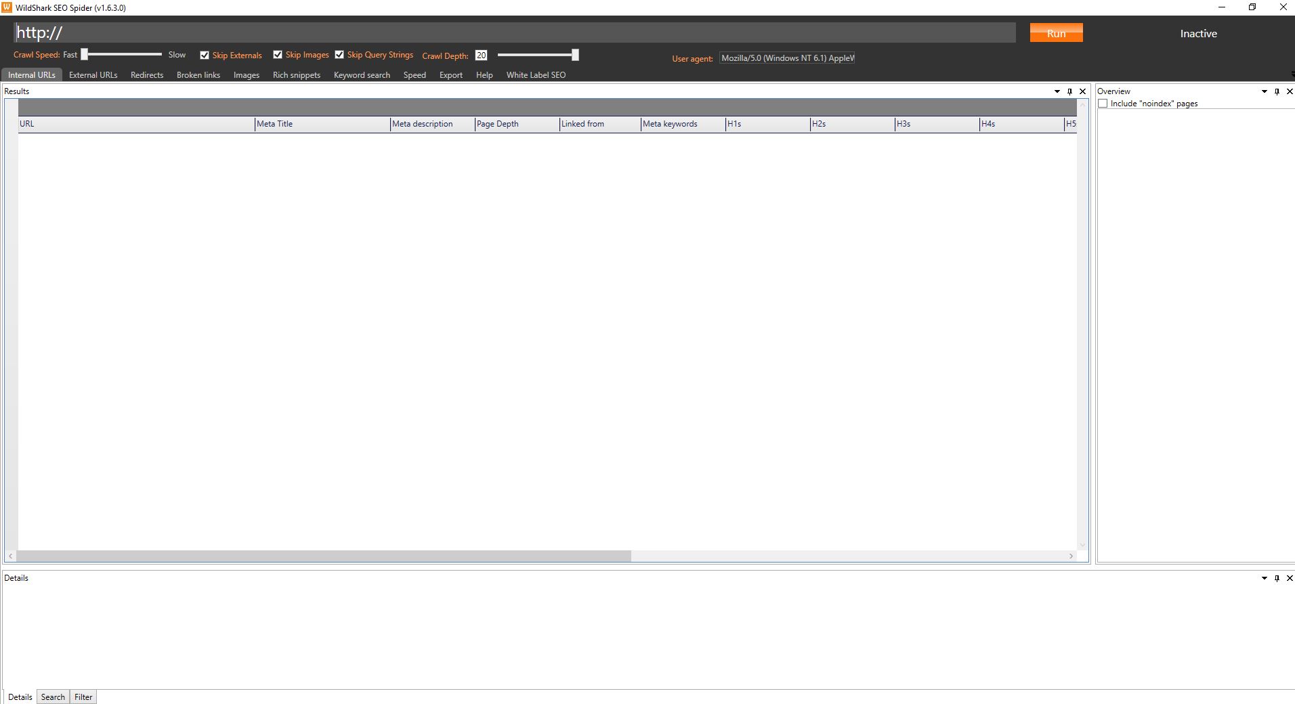Close the Results panel

(x=1082, y=91)
